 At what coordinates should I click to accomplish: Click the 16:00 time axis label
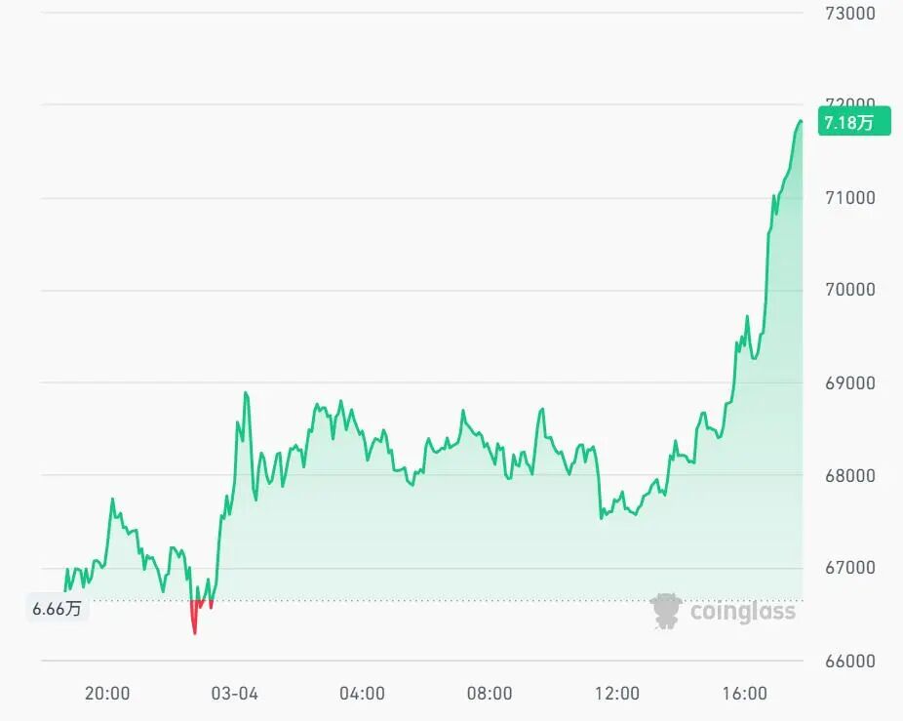pyautogui.click(x=744, y=695)
